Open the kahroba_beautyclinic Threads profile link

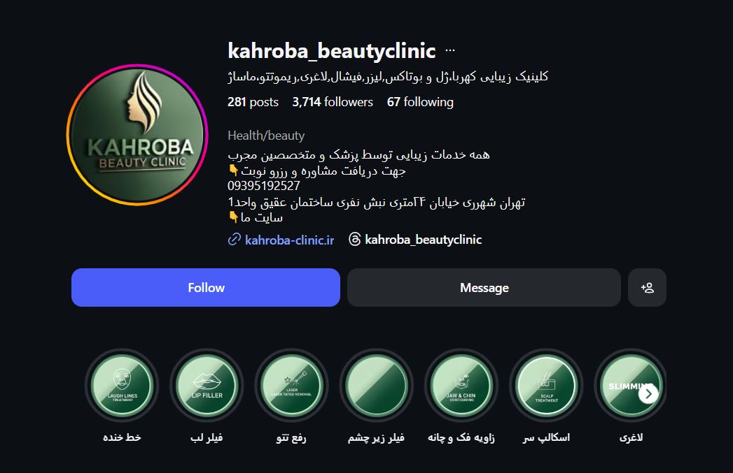pos(423,240)
